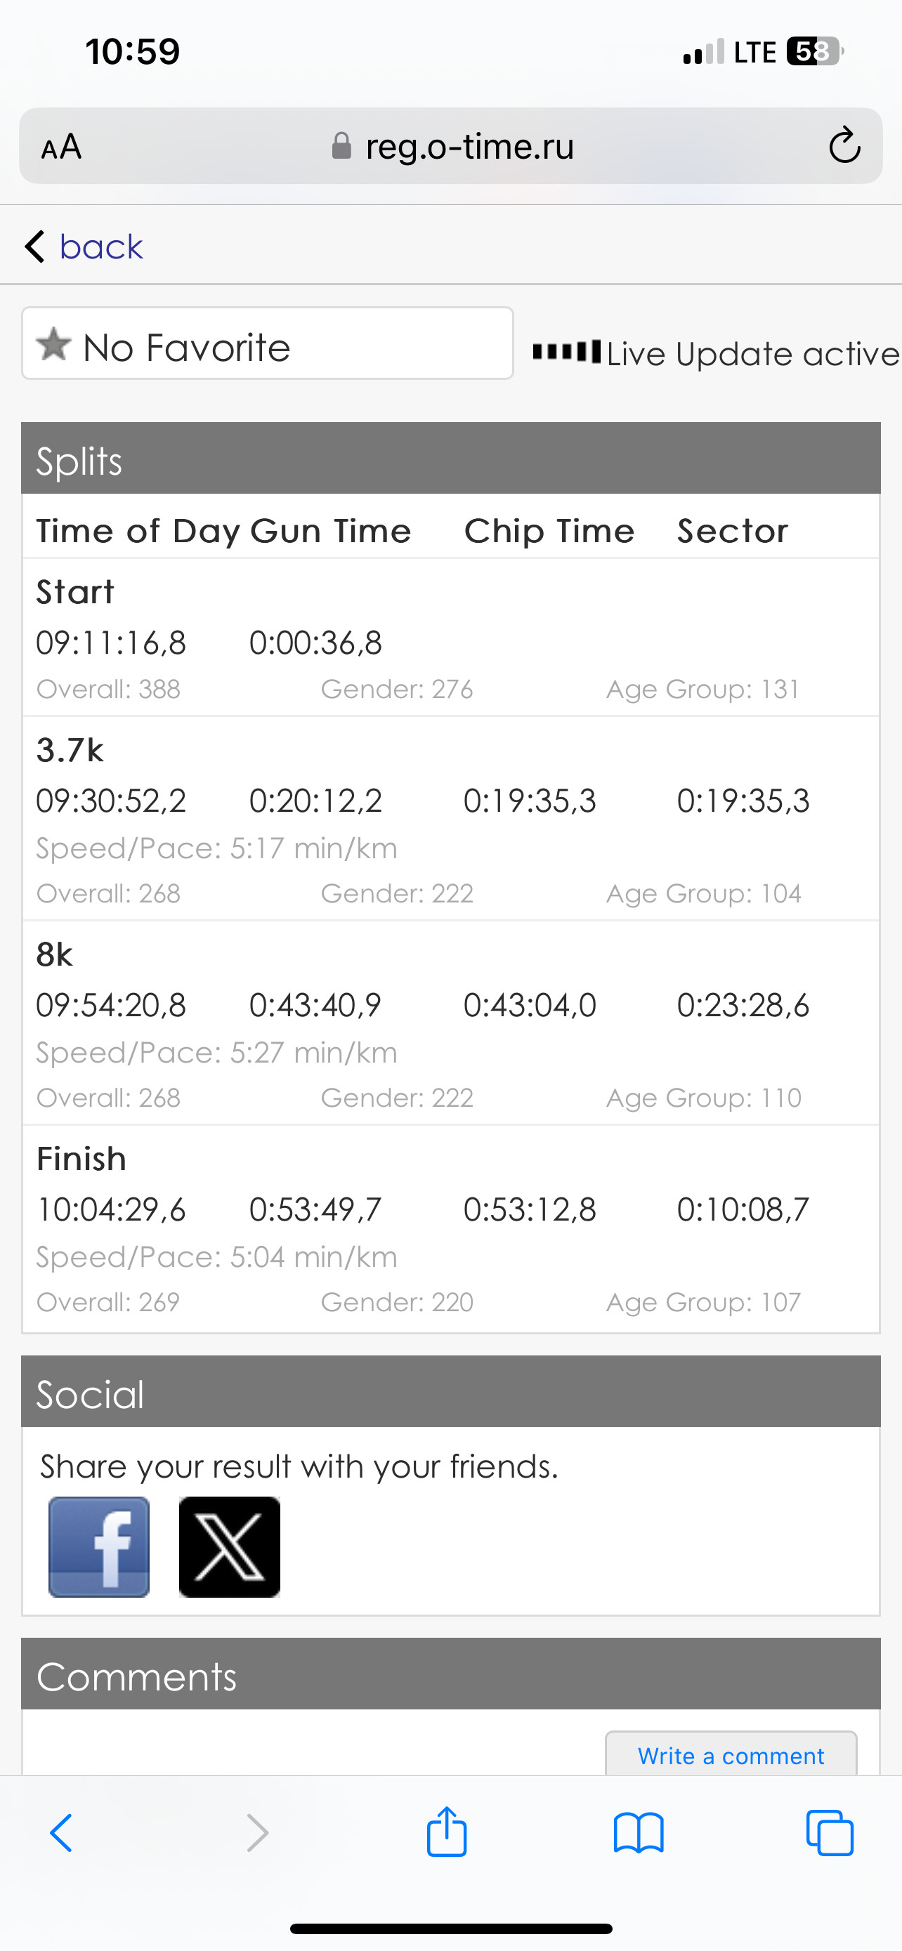Go back with Safari's left arrow
902x1951 pixels.
coord(61,1833)
